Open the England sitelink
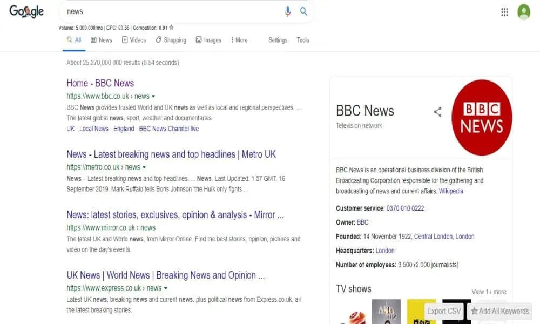Screen dimensions: 540x324 click(x=124, y=129)
